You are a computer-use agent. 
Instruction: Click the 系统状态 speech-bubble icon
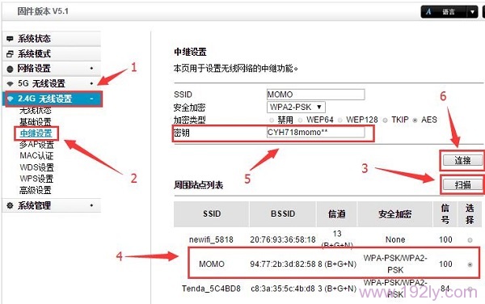point(10,39)
